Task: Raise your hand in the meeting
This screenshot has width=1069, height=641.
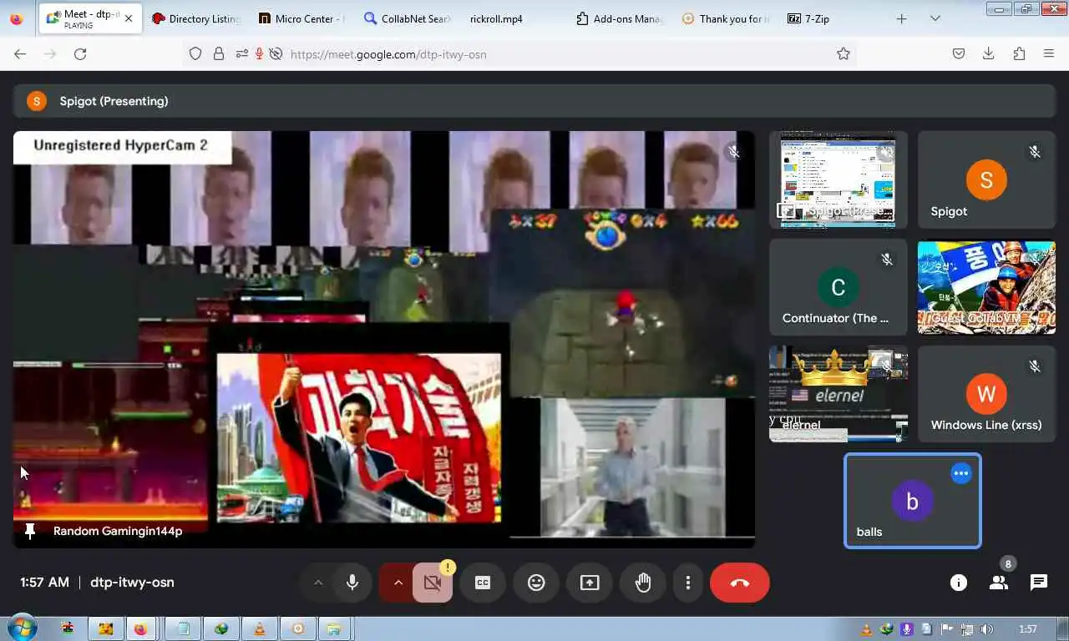Action: pyautogui.click(x=643, y=583)
